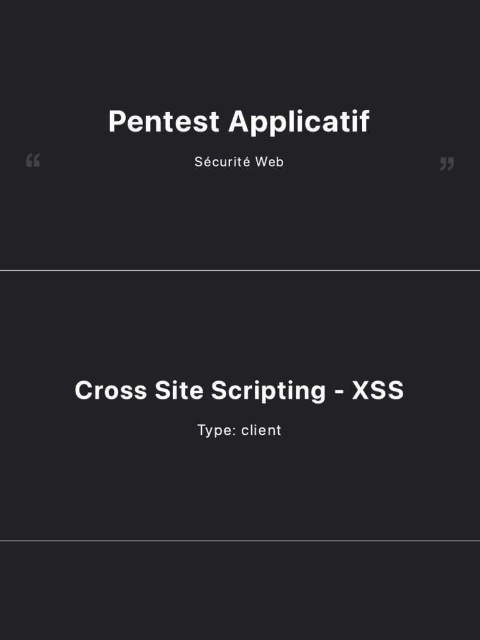
Task: Click the "Type: client" subtitle
Action: coord(239,430)
